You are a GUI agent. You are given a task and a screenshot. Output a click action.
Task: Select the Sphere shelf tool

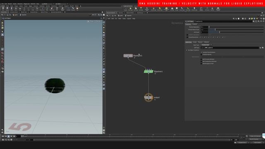pos(7,9)
